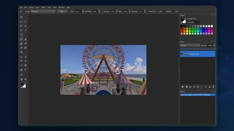Select the Crop tool
The image size is (234, 131).
(x=21, y=35)
